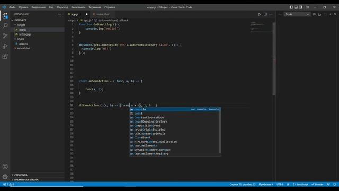Screen dimensions: 339x191
Task: Open output panel ellipsis left of Code
Action: [280, 14]
